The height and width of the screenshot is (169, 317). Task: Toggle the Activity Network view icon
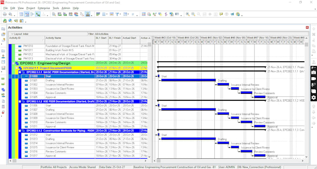coord(32,14)
